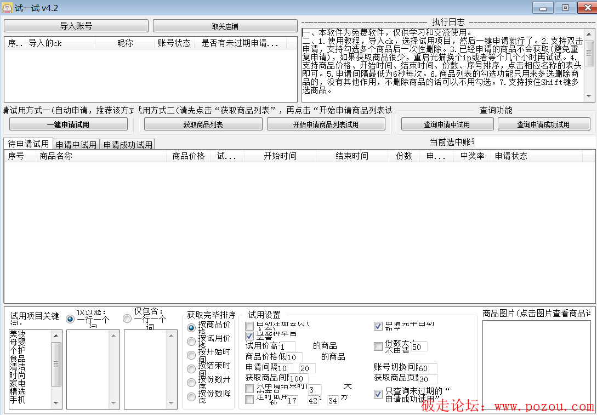The height and width of the screenshot is (415, 597).
Task: Open the 申请成功试用 tab
Action: (x=128, y=145)
